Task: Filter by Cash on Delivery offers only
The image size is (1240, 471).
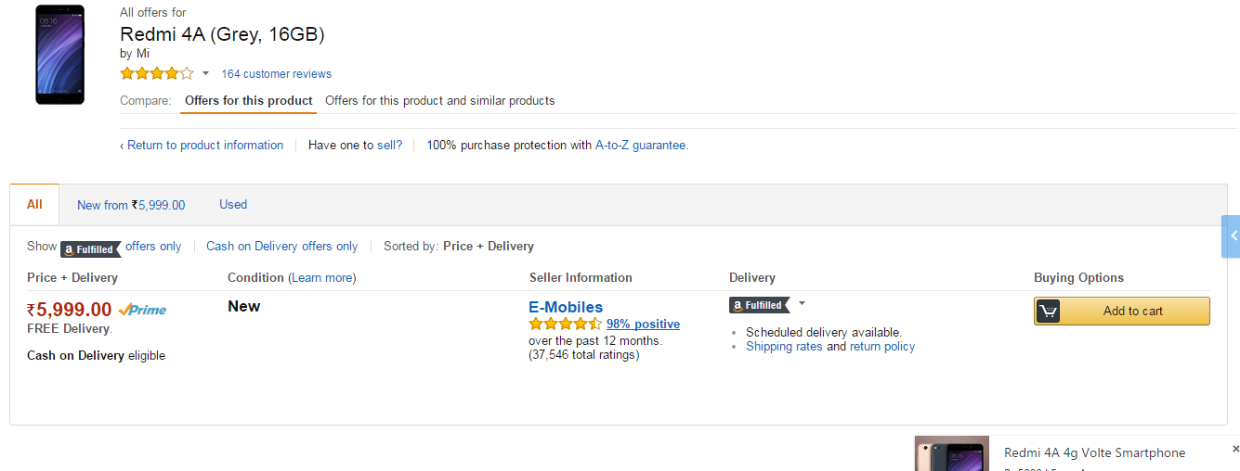Action: 281,246
